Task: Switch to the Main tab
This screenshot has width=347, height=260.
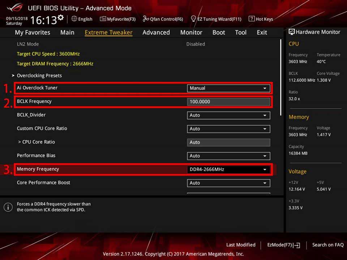Action: [x=67, y=32]
